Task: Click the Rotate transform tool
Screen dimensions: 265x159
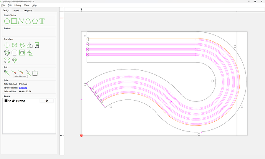Action: (22, 45)
